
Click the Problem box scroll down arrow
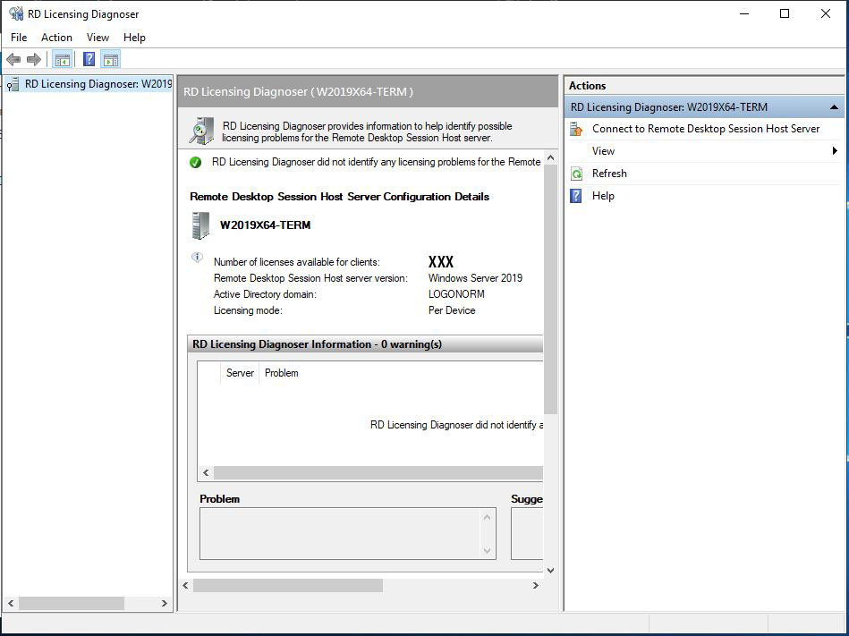tap(487, 551)
